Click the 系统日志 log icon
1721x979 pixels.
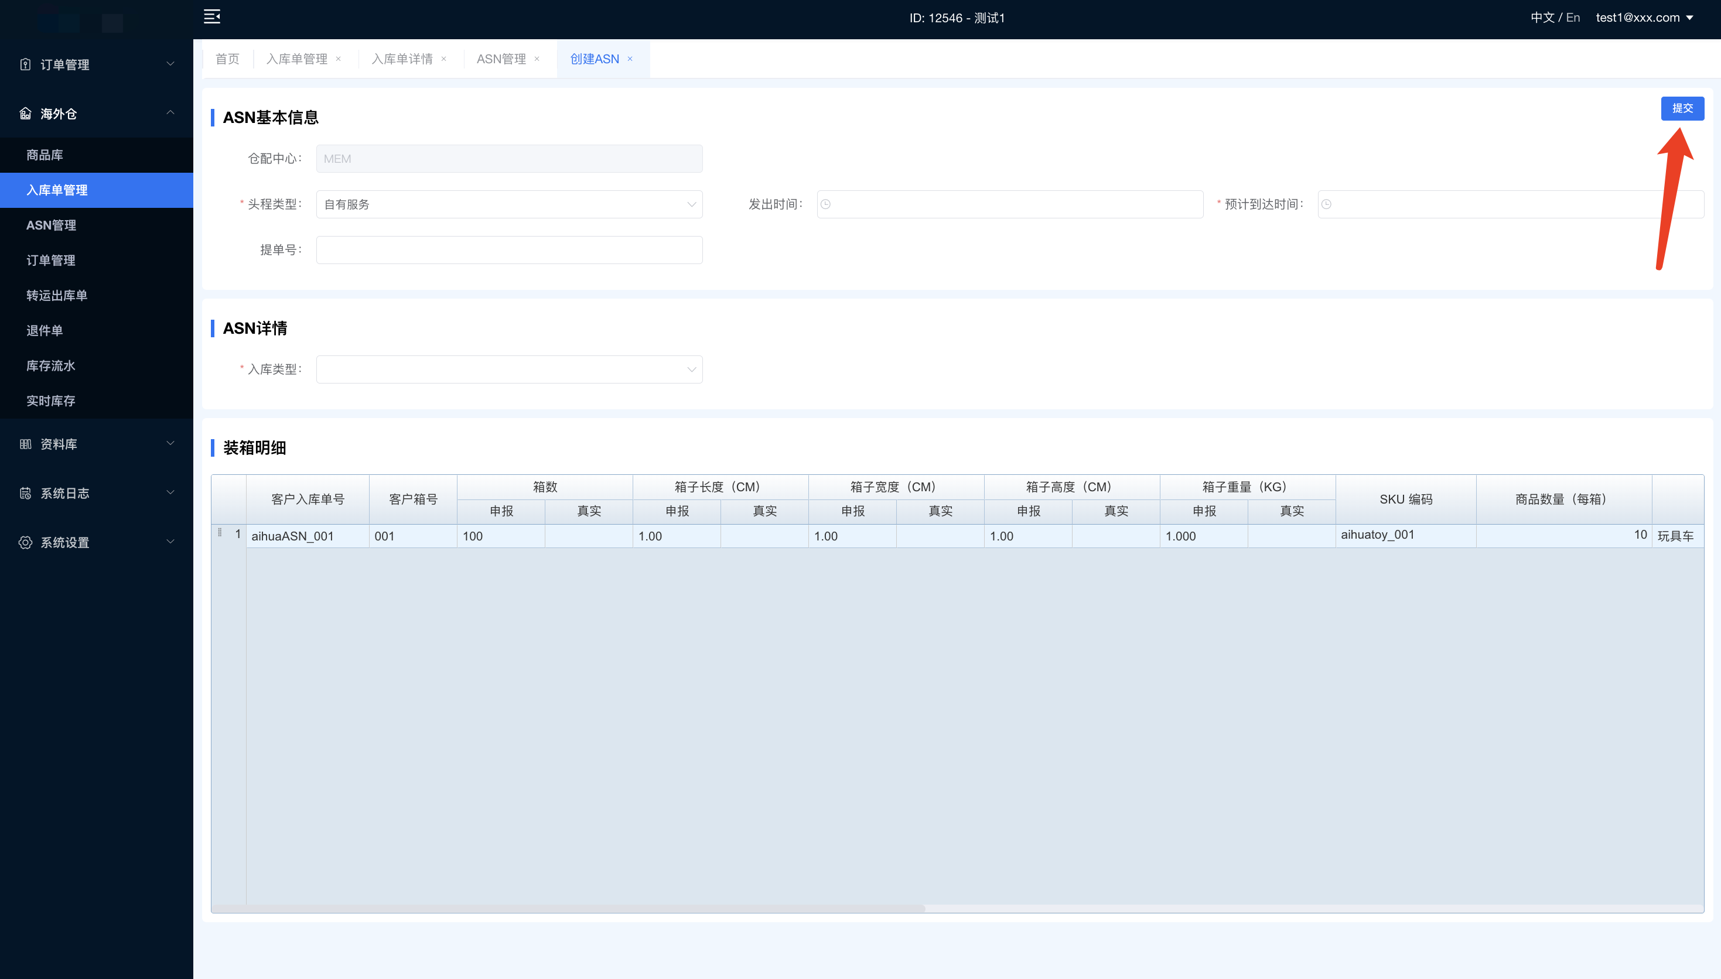tap(26, 493)
